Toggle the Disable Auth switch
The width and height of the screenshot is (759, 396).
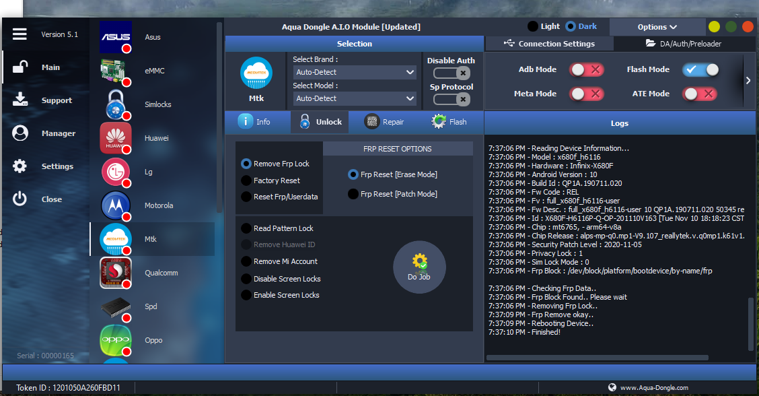[451, 73]
